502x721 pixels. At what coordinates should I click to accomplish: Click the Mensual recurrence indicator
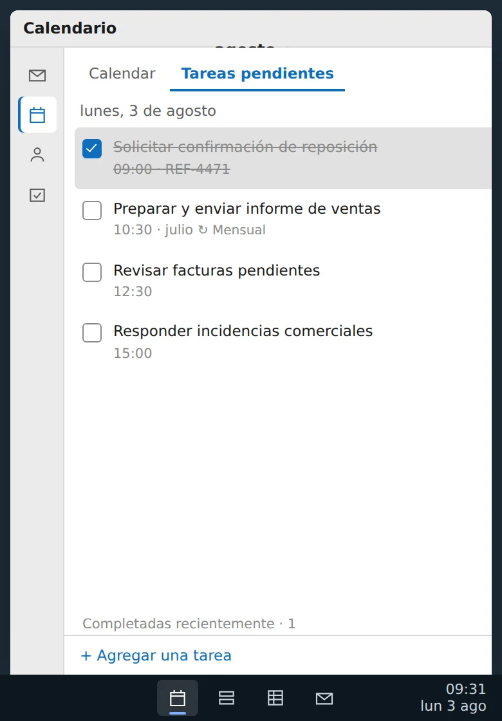(232, 230)
